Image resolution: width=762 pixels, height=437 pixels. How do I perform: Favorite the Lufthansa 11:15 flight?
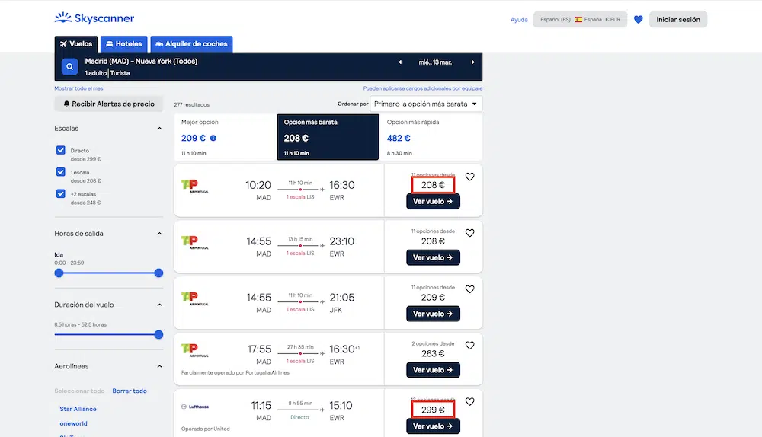tap(469, 401)
